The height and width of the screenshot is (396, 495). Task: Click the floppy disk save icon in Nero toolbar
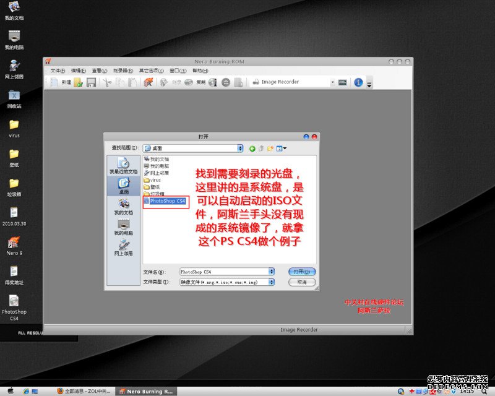pyautogui.click(x=91, y=83)
